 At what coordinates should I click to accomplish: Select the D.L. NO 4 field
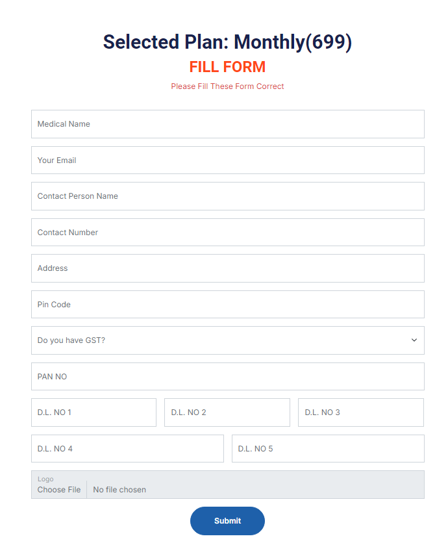coord(127,449)
